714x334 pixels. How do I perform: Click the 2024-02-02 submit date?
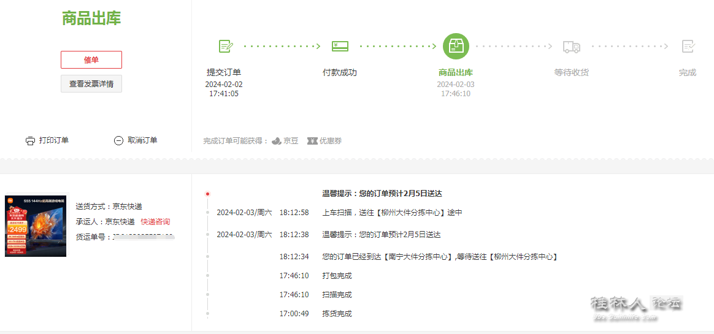coord(223,84)
